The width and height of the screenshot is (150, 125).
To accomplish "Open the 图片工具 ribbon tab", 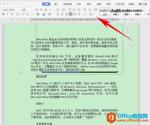I will coord(143,4).
